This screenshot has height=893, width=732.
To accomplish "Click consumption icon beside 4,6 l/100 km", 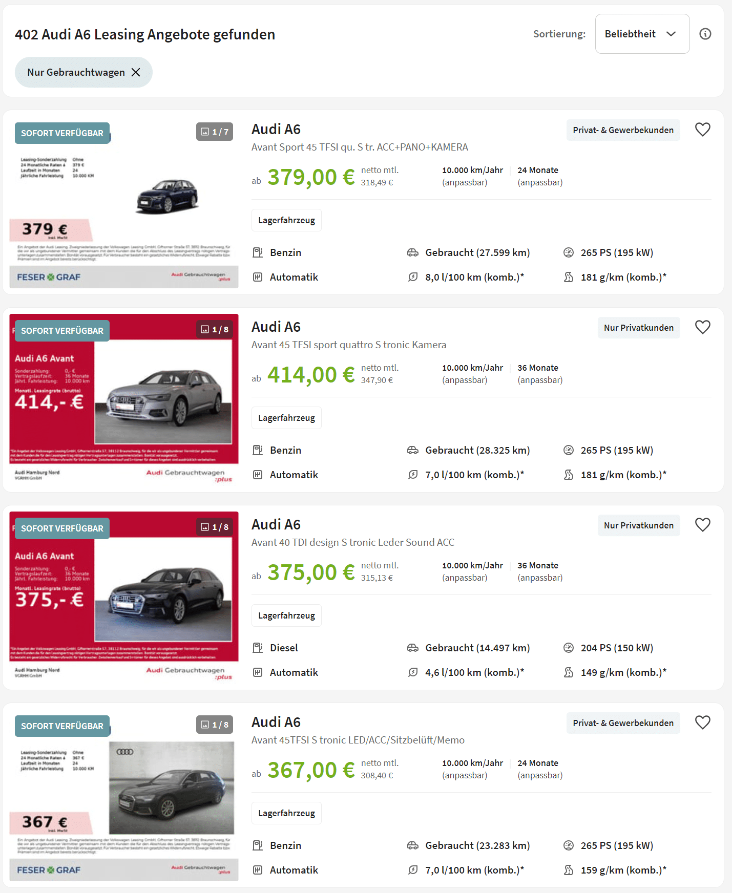I will tap(413, 672).
